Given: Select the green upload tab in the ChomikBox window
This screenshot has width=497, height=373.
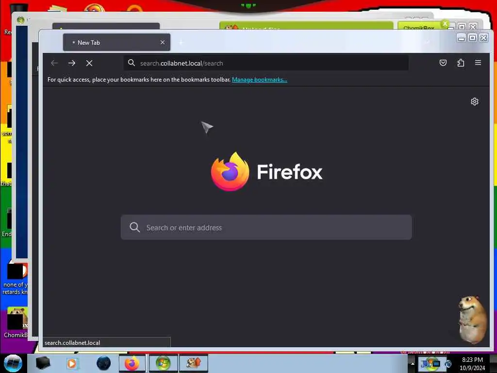Looking at the screenshot, I should [x=306, y=26].
